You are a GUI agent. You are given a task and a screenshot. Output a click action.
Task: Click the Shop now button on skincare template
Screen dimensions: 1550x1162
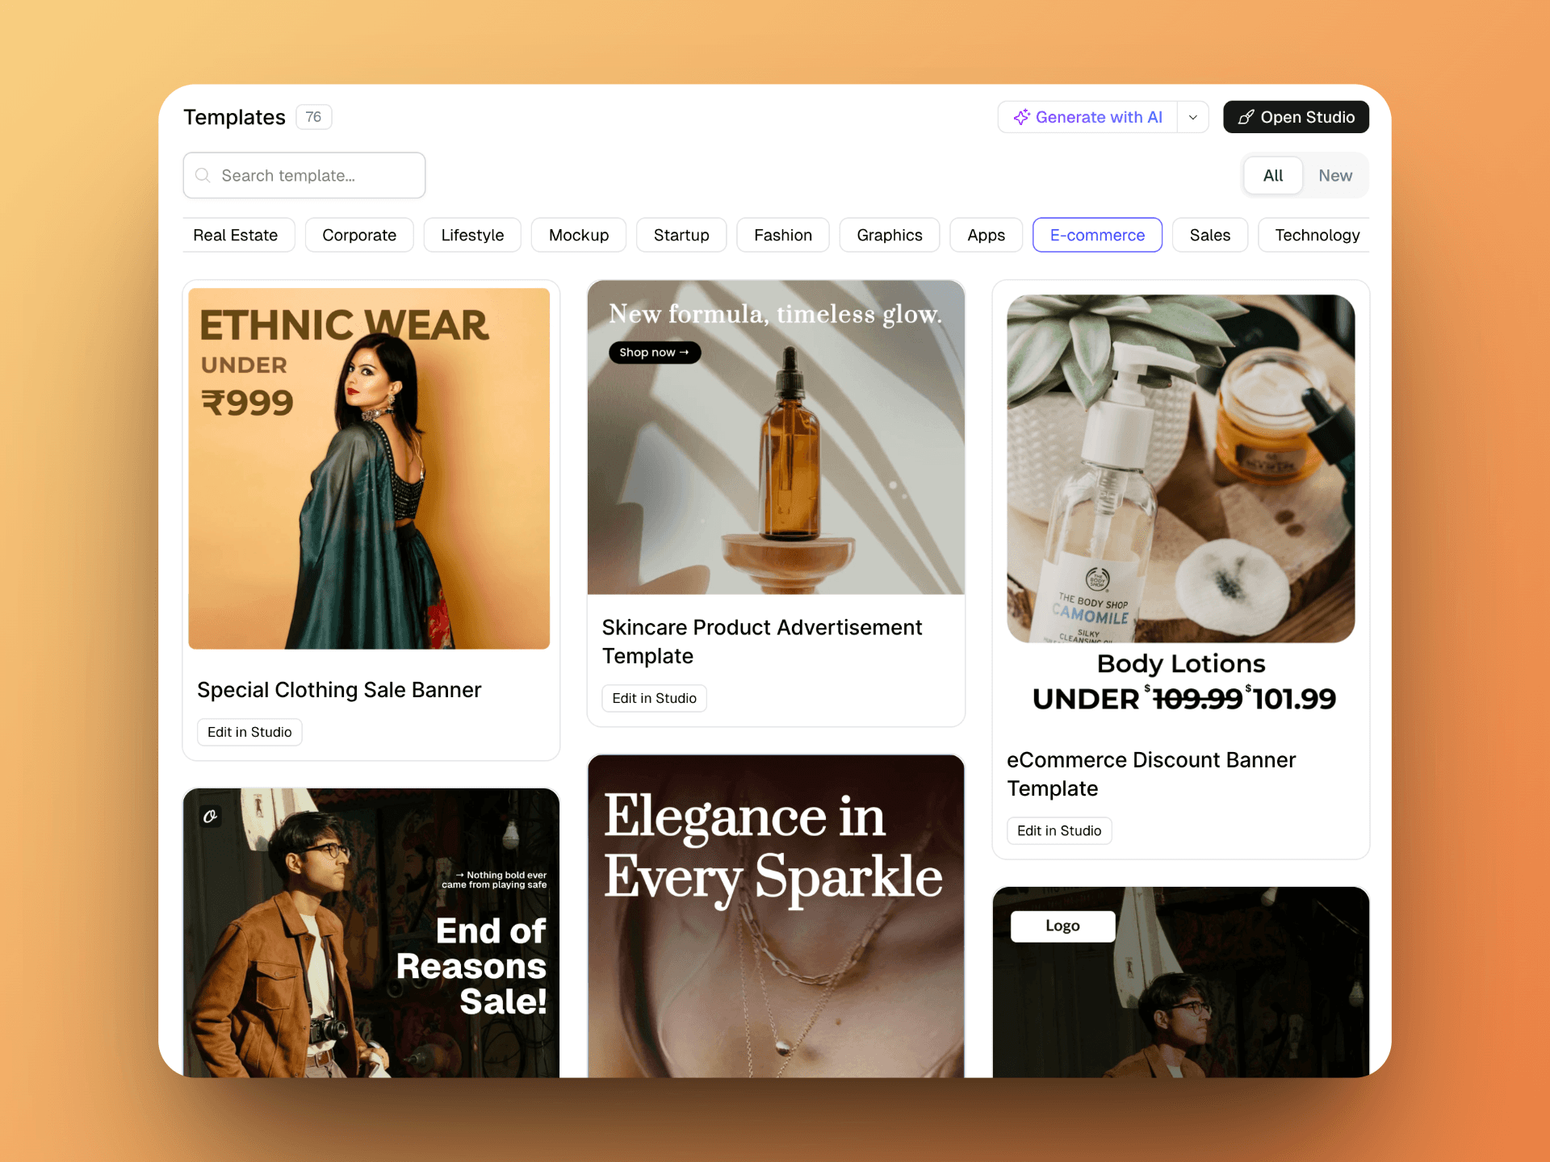tap(654, 352)
